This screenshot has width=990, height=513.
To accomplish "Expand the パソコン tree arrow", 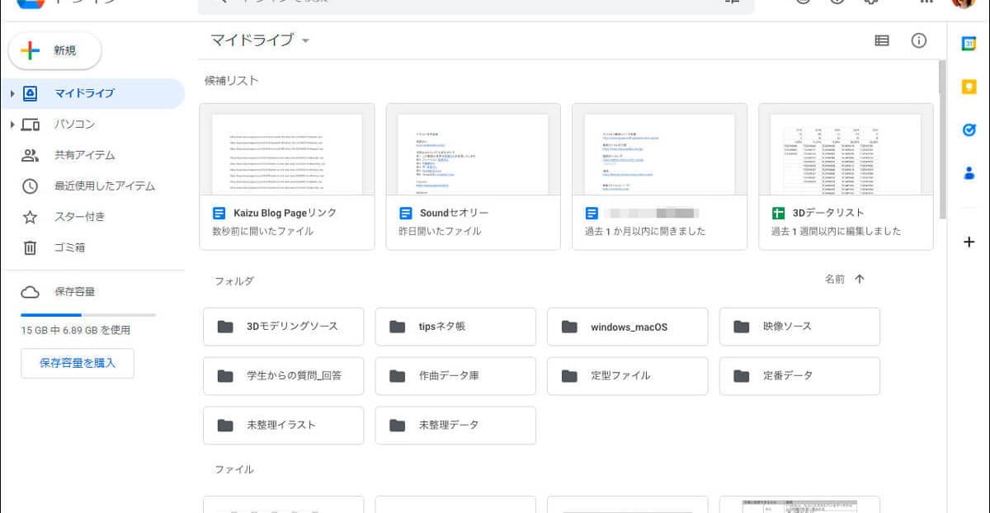I will pos(12,125).
